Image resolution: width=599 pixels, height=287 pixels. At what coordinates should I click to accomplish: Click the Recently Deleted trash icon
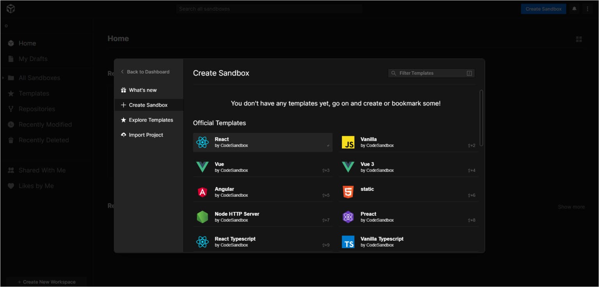[11, 140]
